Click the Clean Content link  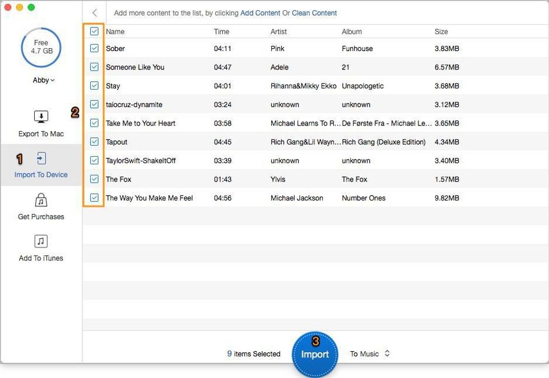tap(315, 12)
